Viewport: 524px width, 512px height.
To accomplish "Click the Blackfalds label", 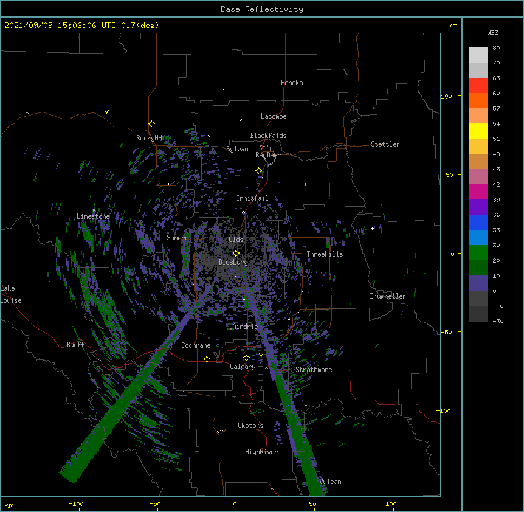I will tap(268, 136).
